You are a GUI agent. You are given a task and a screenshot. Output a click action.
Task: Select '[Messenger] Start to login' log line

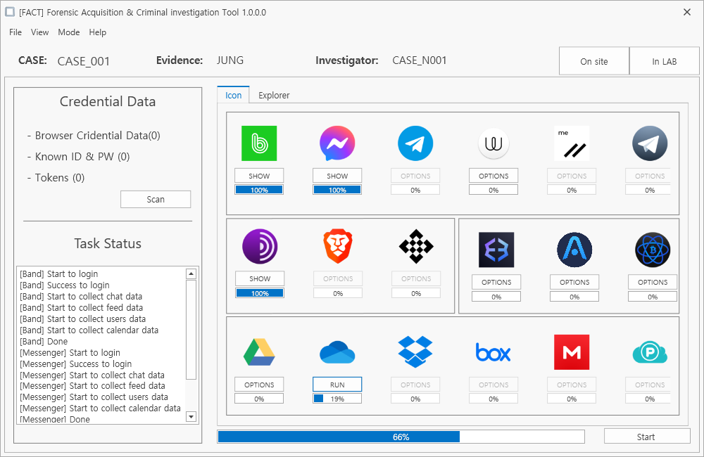pyautogui.click(x=70, y=352)
